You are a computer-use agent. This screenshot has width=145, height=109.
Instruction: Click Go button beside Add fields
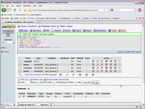97,83
